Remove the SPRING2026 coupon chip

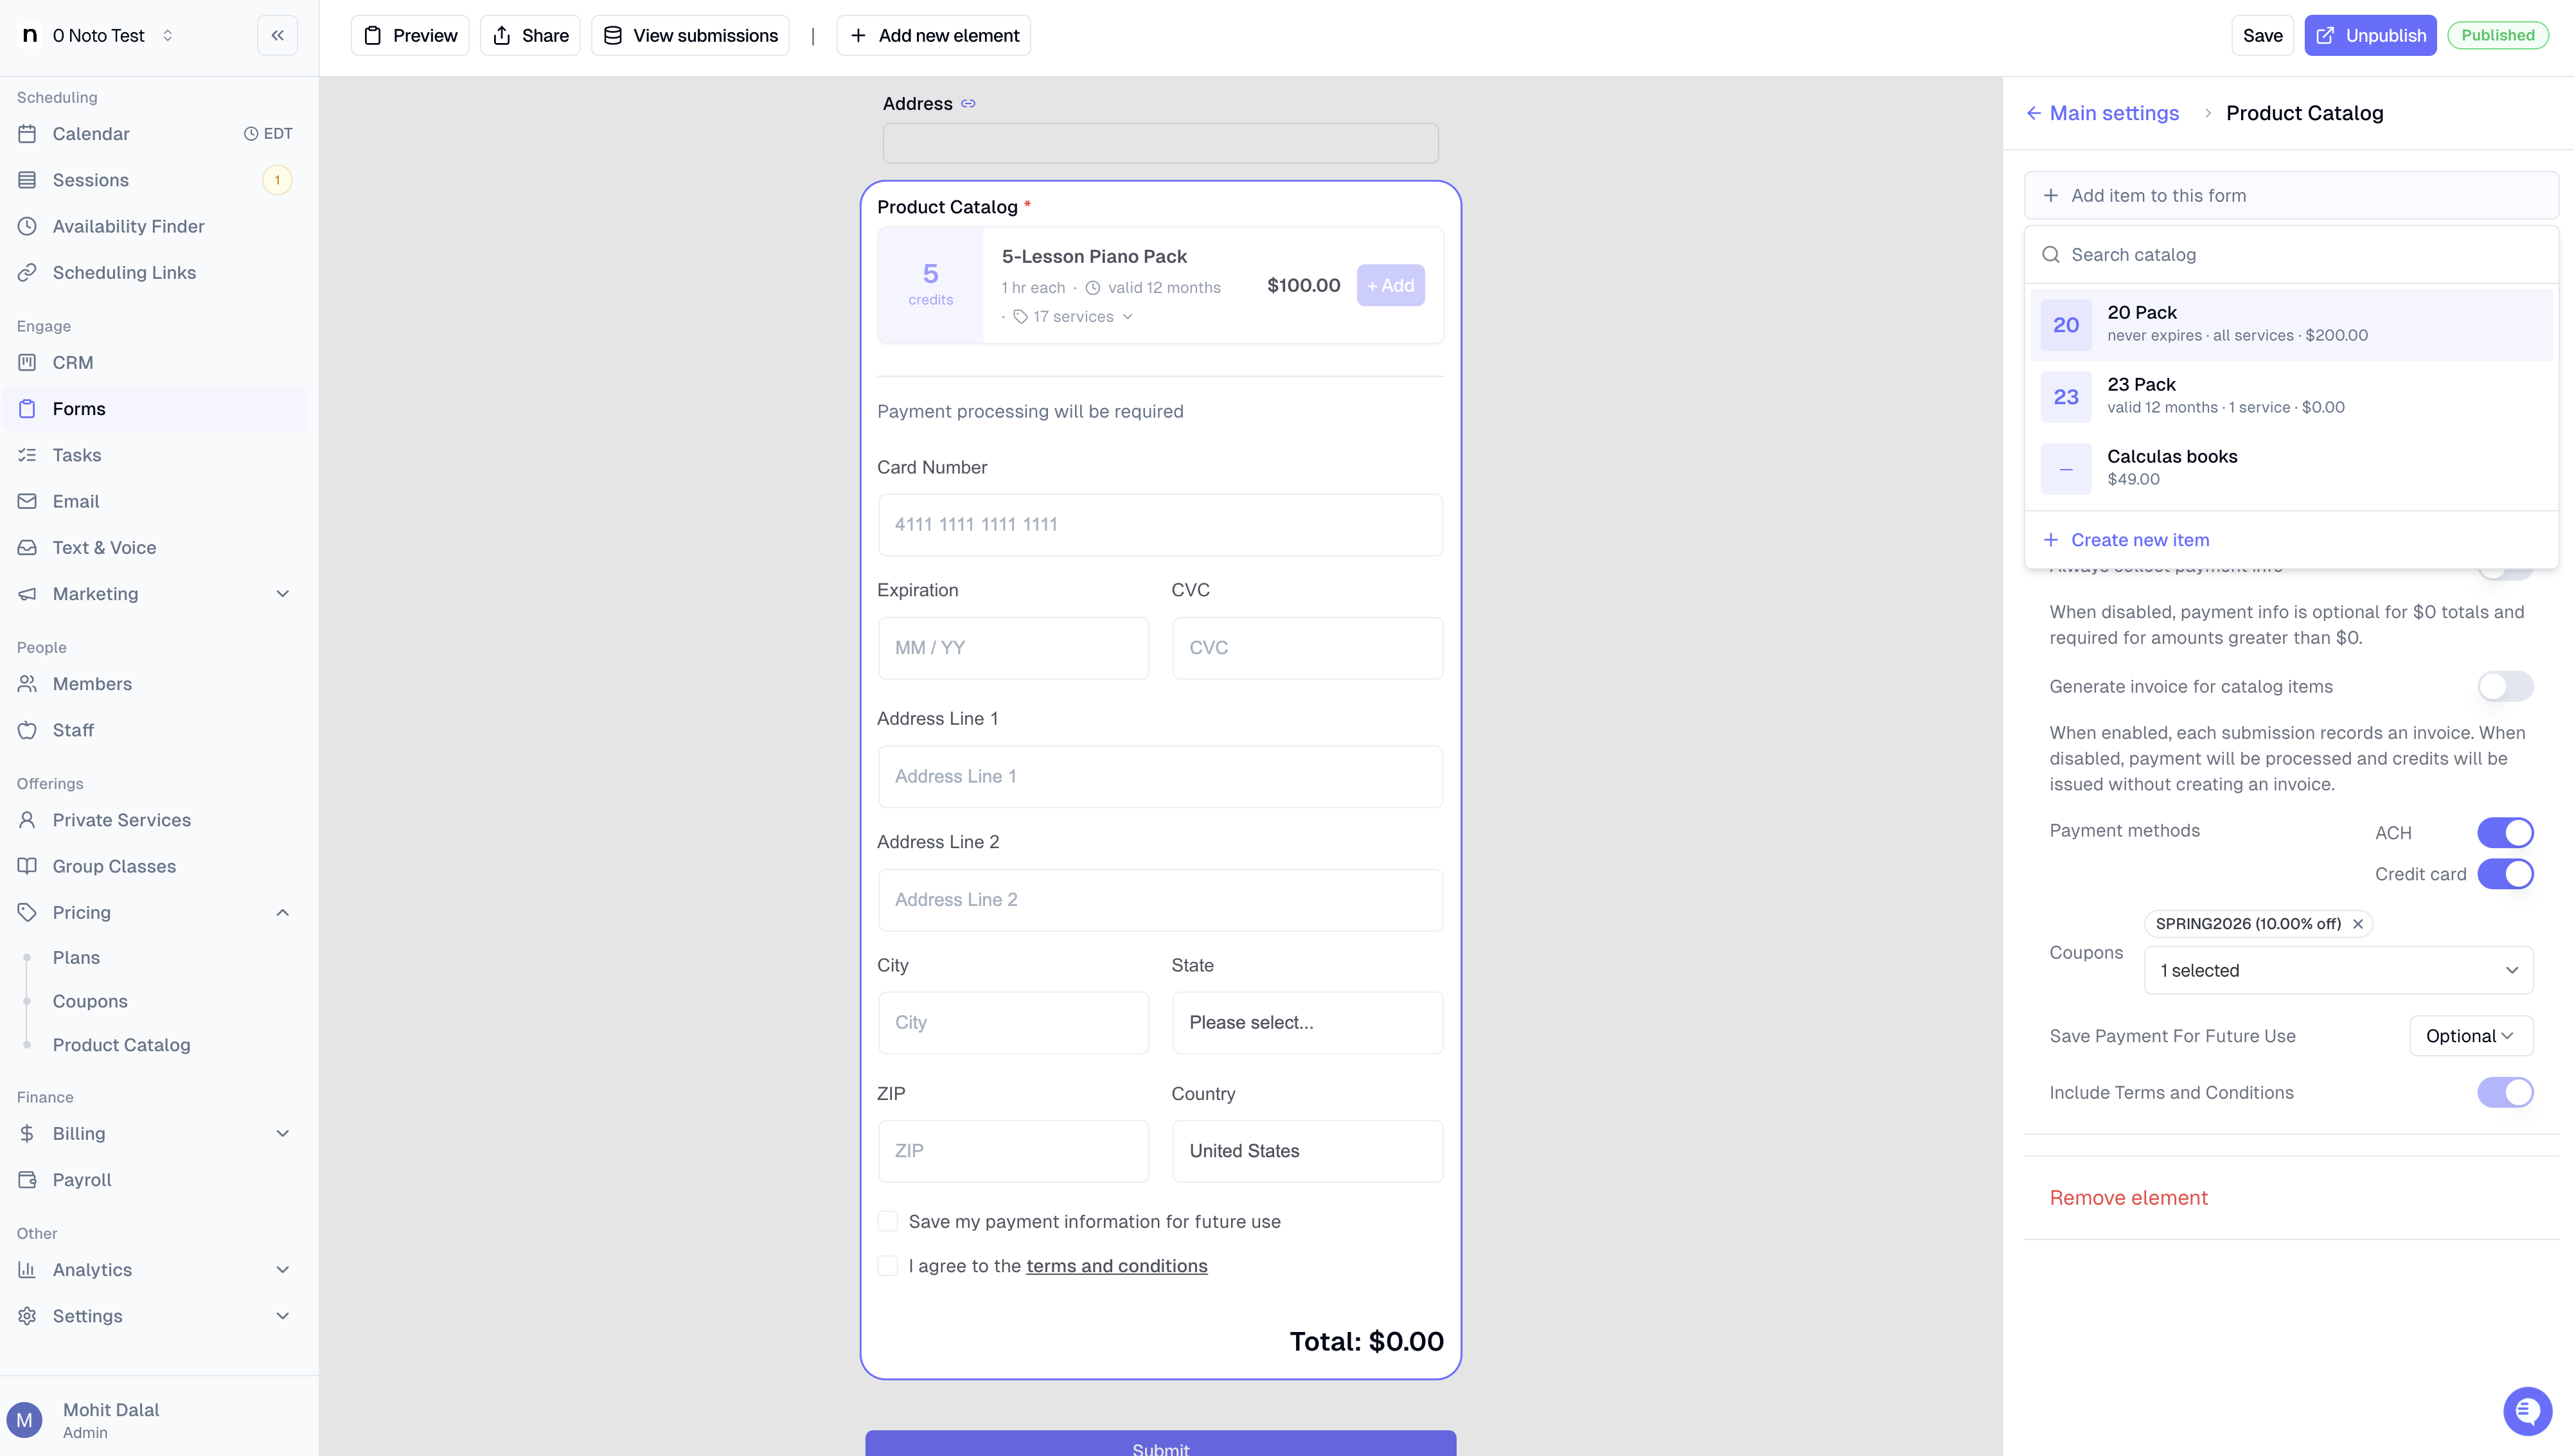tap(2358, 924)
